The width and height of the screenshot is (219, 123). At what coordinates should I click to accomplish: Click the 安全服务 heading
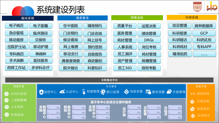(x=111, y=86)
